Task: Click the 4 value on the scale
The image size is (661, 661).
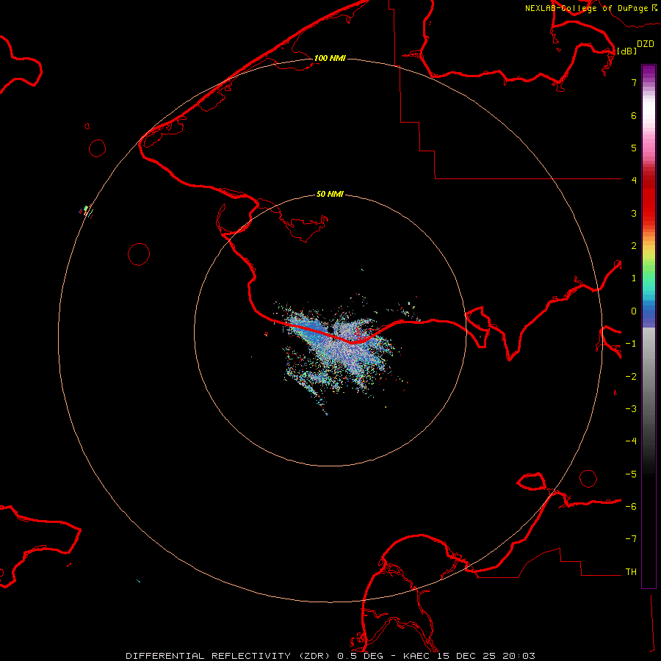Action: point(634,181)
